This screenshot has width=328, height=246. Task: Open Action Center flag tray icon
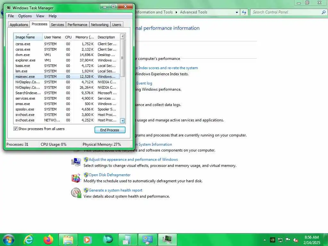point(288,240)
